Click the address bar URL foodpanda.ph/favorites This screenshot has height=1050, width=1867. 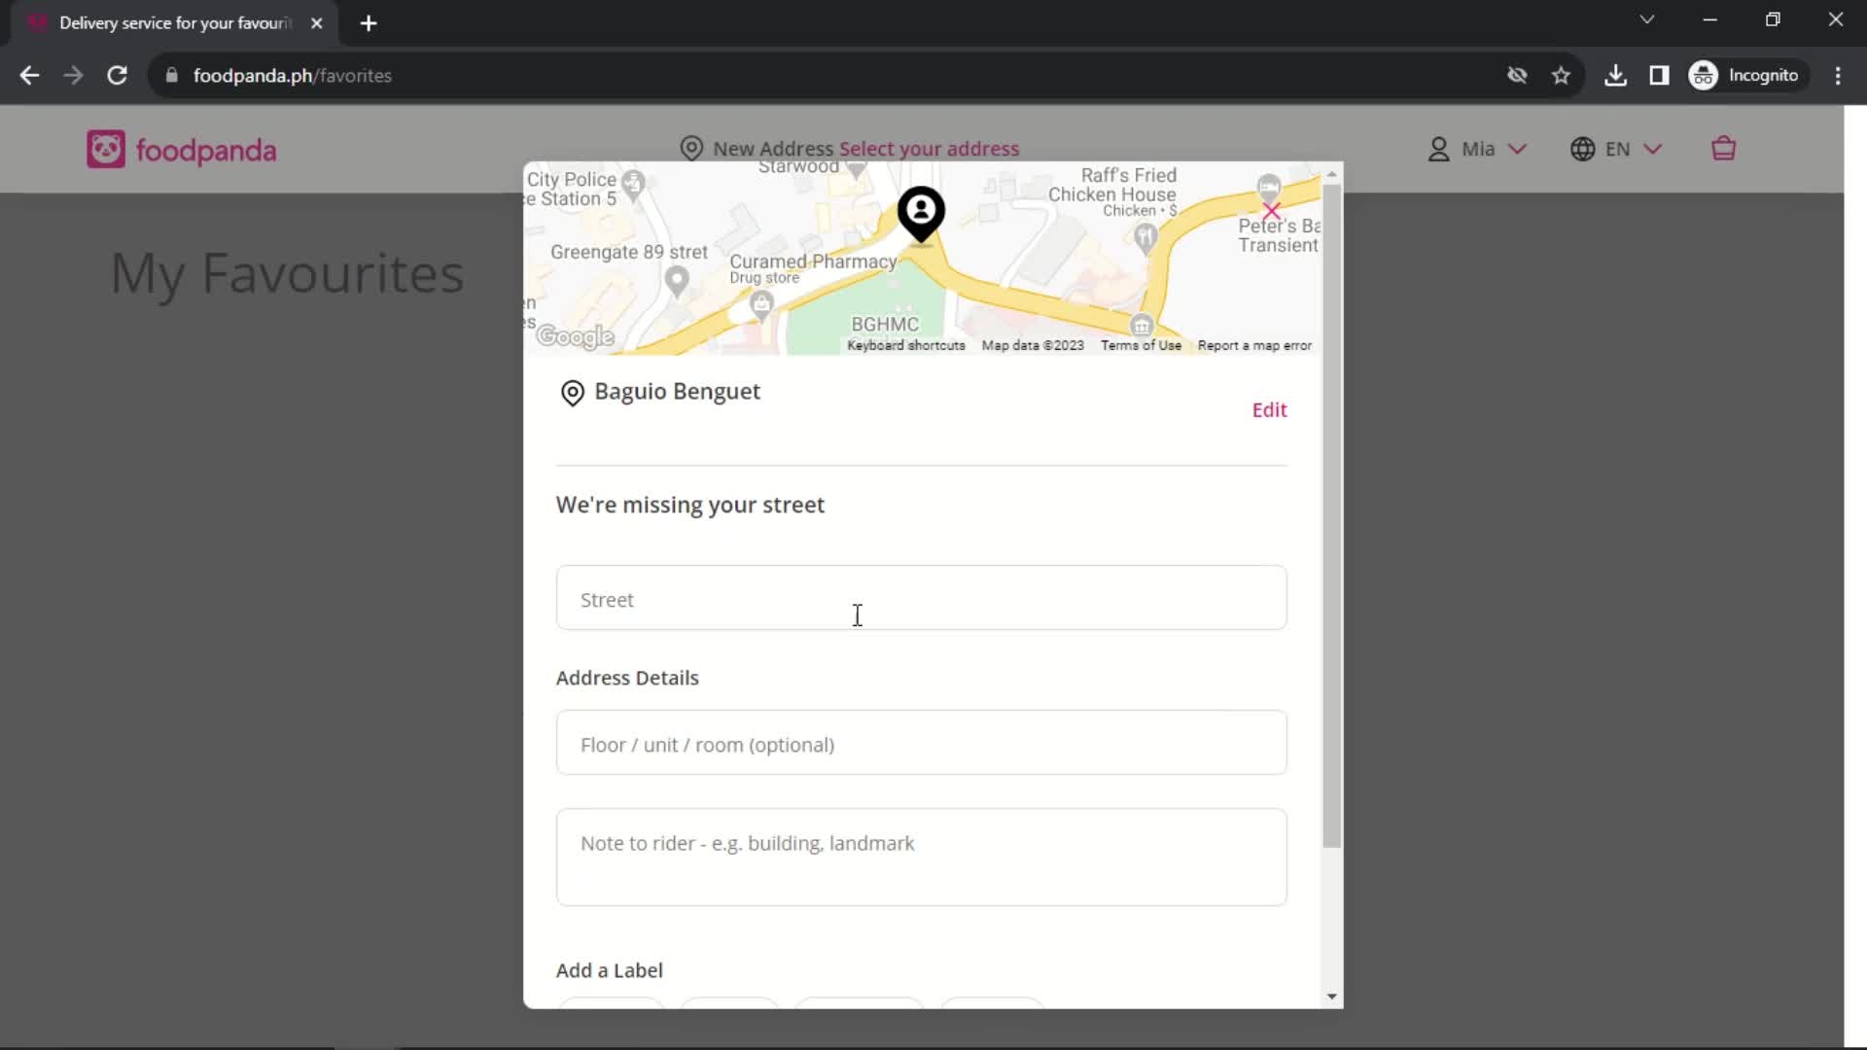tap(292, 75)
